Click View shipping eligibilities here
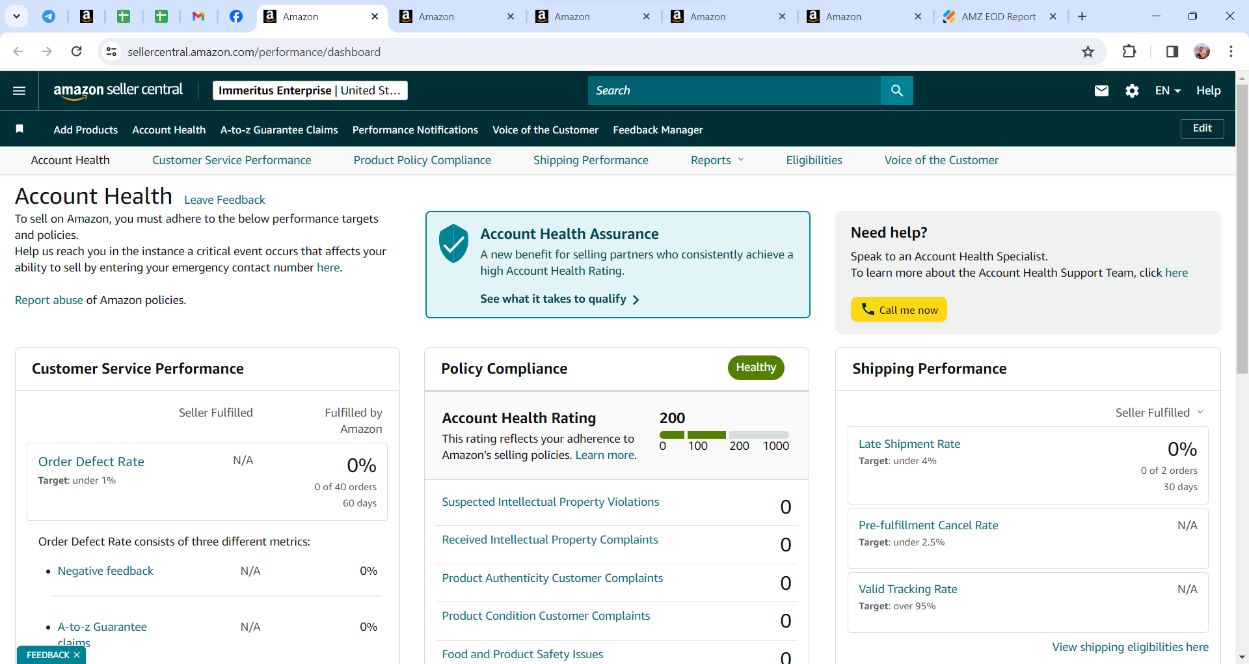Viewport: 1249px width, 664px height. [1131, 647]
